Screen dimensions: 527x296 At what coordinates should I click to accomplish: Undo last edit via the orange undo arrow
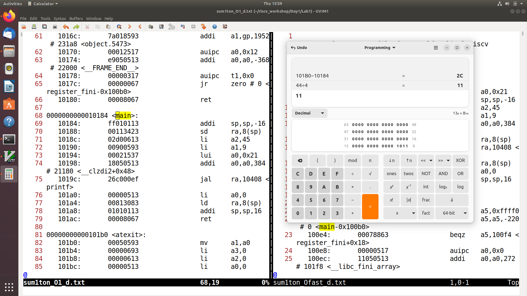[66, 27]
